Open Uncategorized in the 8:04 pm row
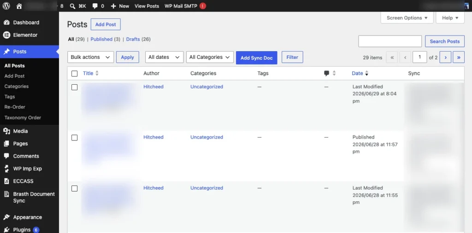This screenshot has height=233, width=472. click(x=206, y=87)
